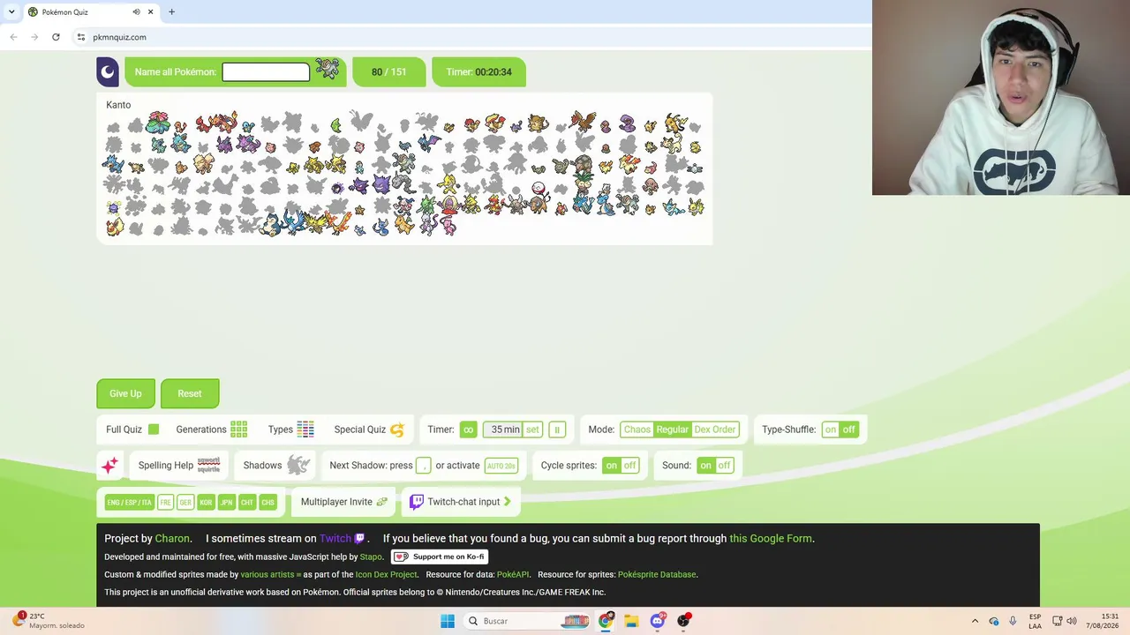
Task: Open the Charon project link
Action: tap(172, 538)
